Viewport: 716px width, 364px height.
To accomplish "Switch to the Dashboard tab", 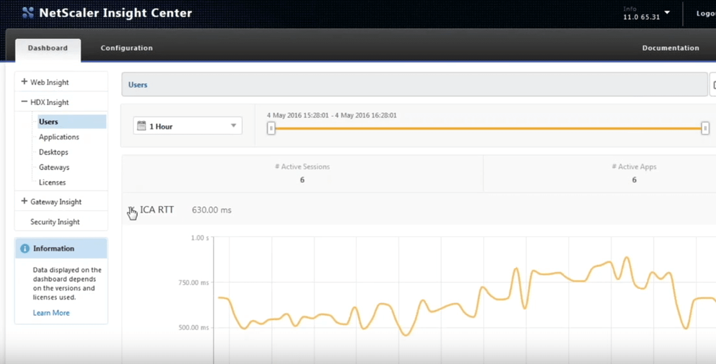I will click(48, 49).
